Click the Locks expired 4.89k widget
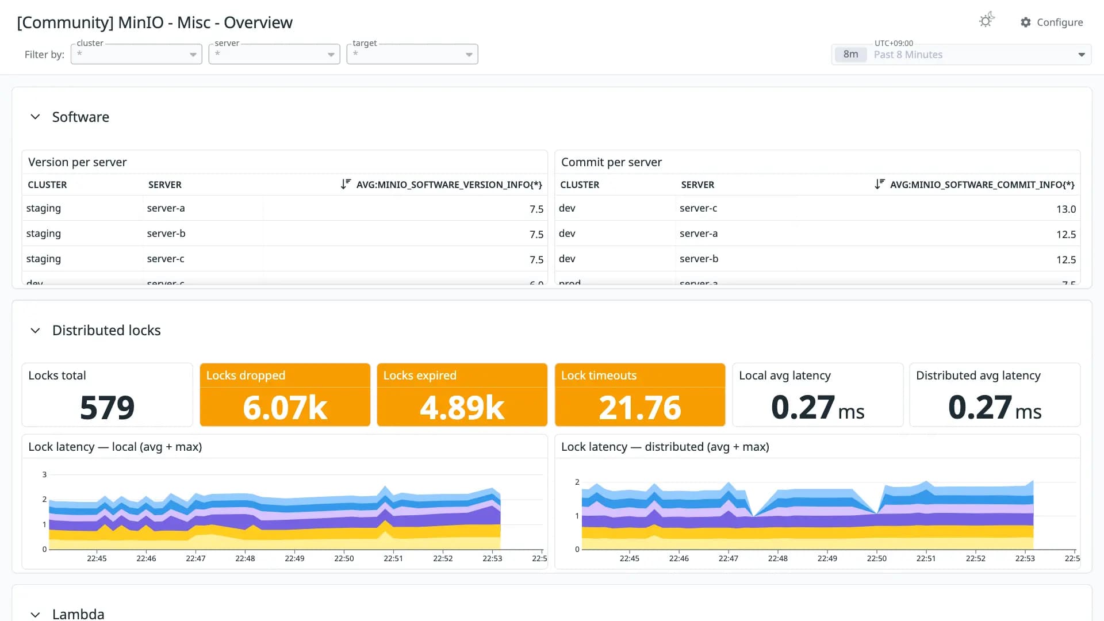 [x=462, y=395]
